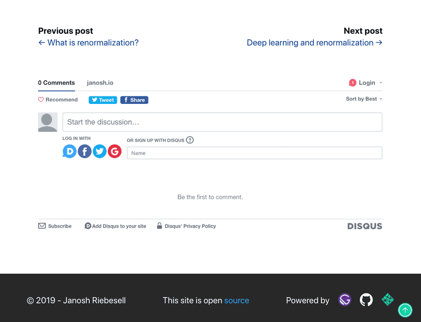The height and width of the screenshot is (322, 421).
Task: Log in with the Google icon
Action: [115, 152]
